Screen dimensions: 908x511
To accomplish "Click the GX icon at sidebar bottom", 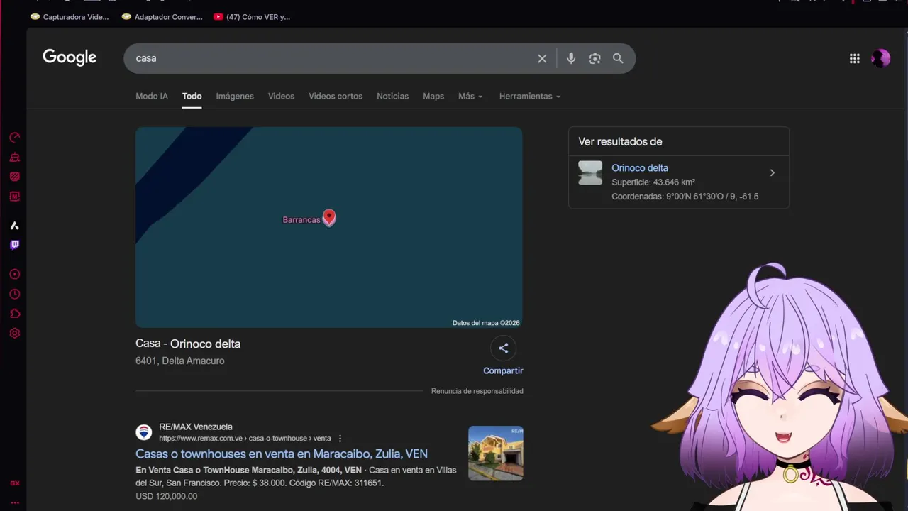I will tap(14, 483).
